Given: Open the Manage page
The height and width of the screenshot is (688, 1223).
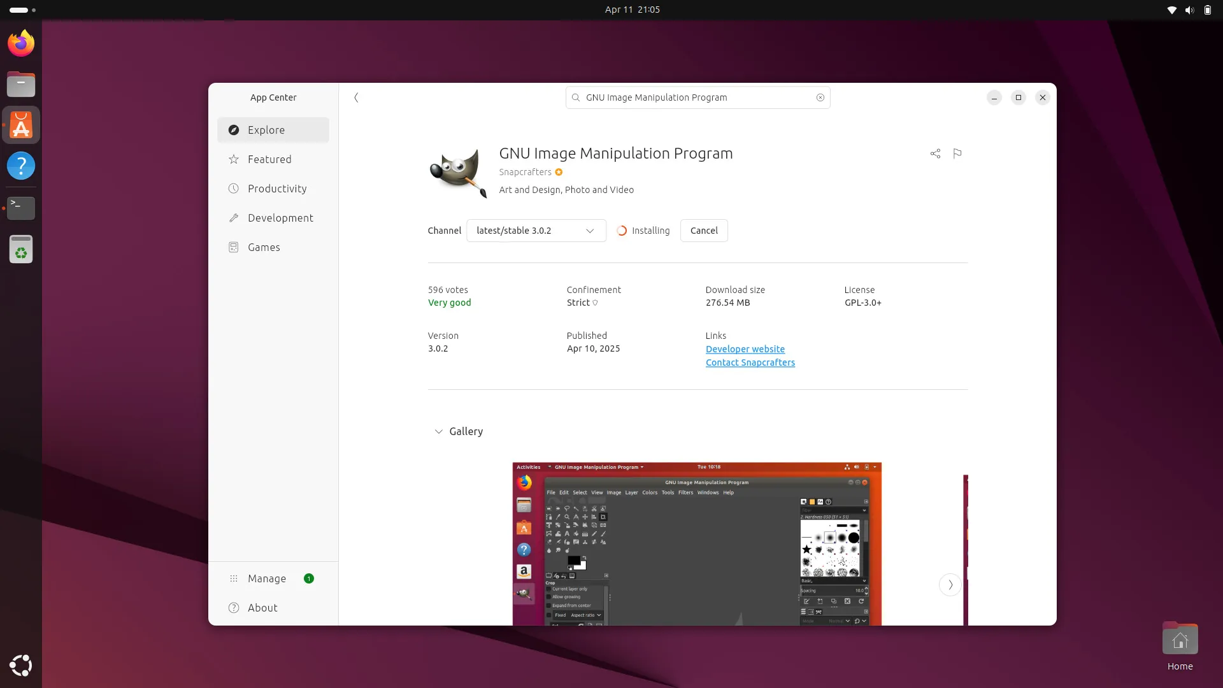Looking at the screenshot, I should tap(273, 578).
